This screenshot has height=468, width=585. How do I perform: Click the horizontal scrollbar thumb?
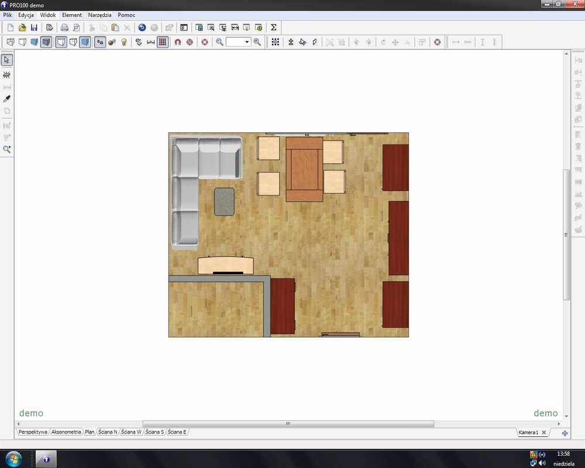point(288,424)
